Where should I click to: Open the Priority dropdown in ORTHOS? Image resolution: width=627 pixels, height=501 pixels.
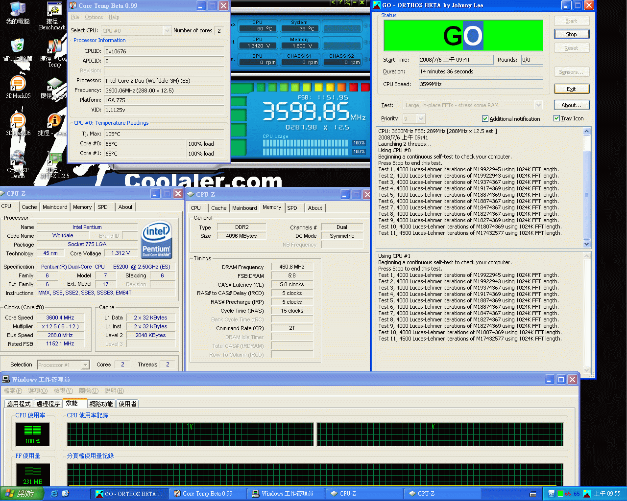tap(414, 118)
